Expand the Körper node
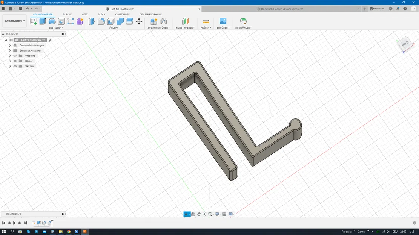 tap(10, 61)
